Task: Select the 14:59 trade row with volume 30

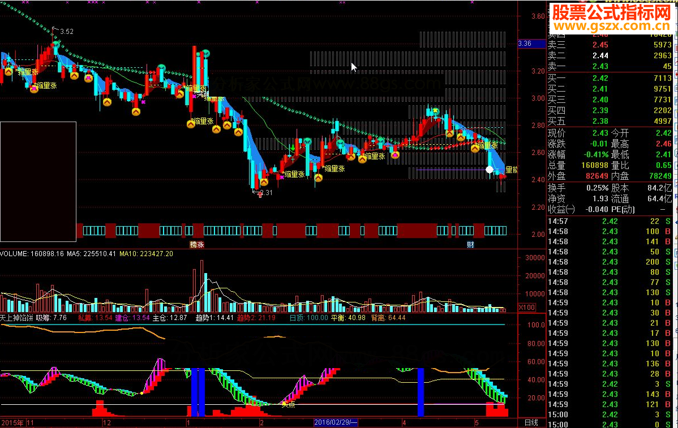Action: 610,313
